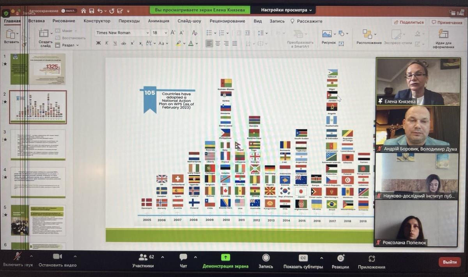Open the font size 18 dropdown

point(160,33)
